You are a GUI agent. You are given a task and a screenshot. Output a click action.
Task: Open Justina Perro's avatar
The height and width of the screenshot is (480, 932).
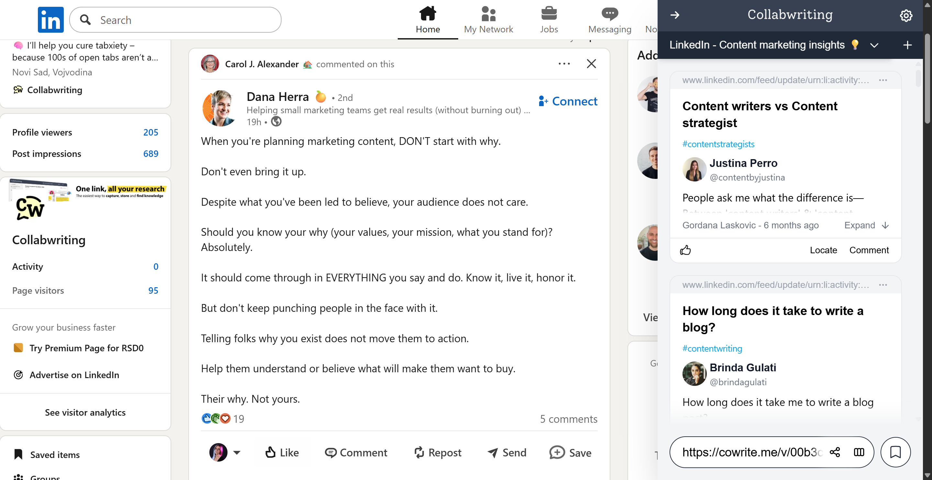694,169
